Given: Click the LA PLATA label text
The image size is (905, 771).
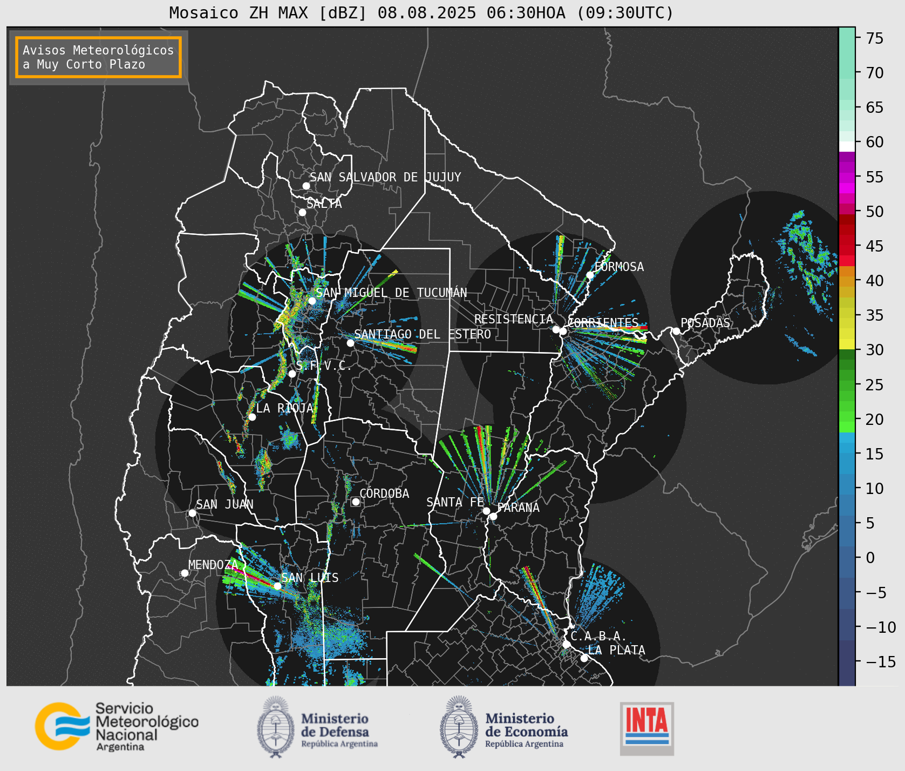Looking at the screenshot, I should 617,650.
